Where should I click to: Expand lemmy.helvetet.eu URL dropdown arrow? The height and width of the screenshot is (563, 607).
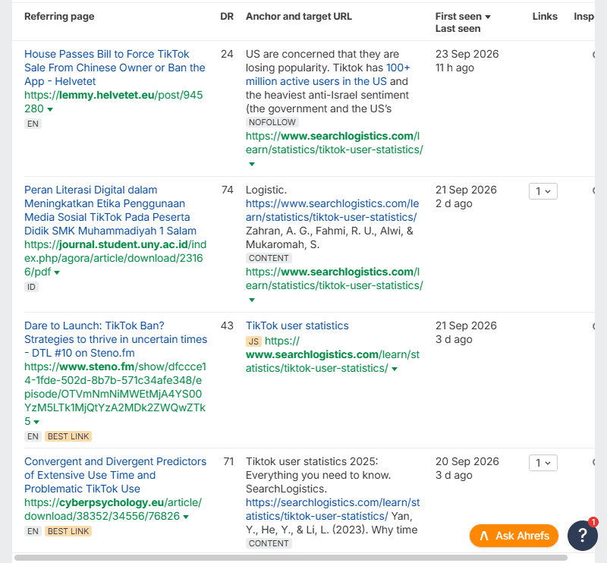coord(50,109)
